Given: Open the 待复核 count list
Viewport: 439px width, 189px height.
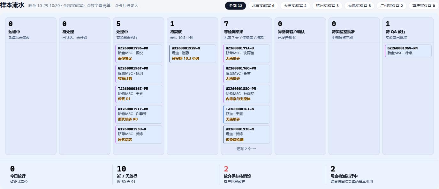Looking at the screenshot, I should [x=172, y=24].
